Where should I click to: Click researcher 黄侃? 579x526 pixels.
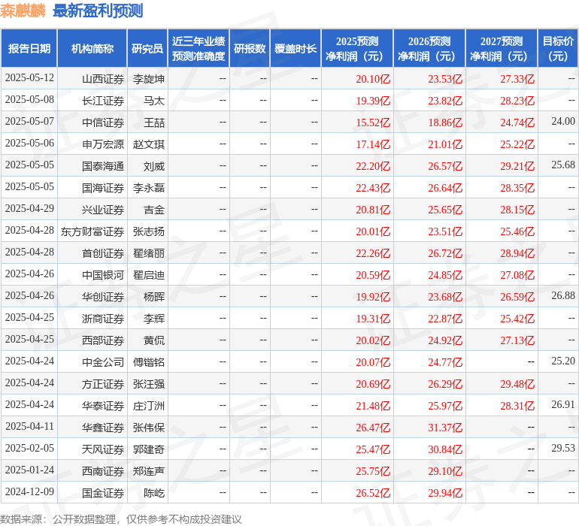point(154,340)
